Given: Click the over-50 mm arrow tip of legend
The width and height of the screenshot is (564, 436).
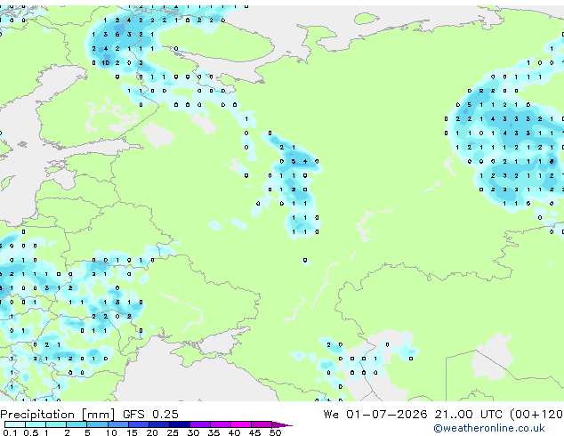Looking at the screenshot, I should pos(282,424).
